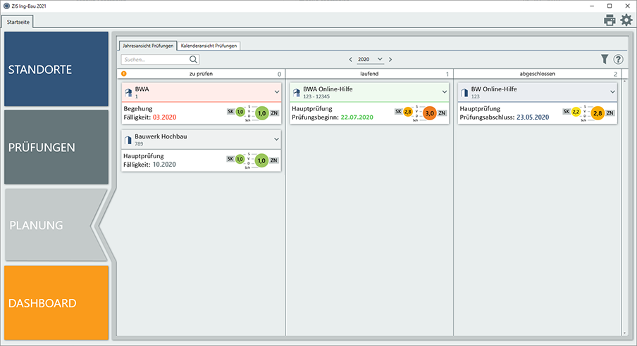Click the building icon on Bauwerk Hochbau card
The width and height of the screenshot is (637, 346).
click(x=128, y=141)
